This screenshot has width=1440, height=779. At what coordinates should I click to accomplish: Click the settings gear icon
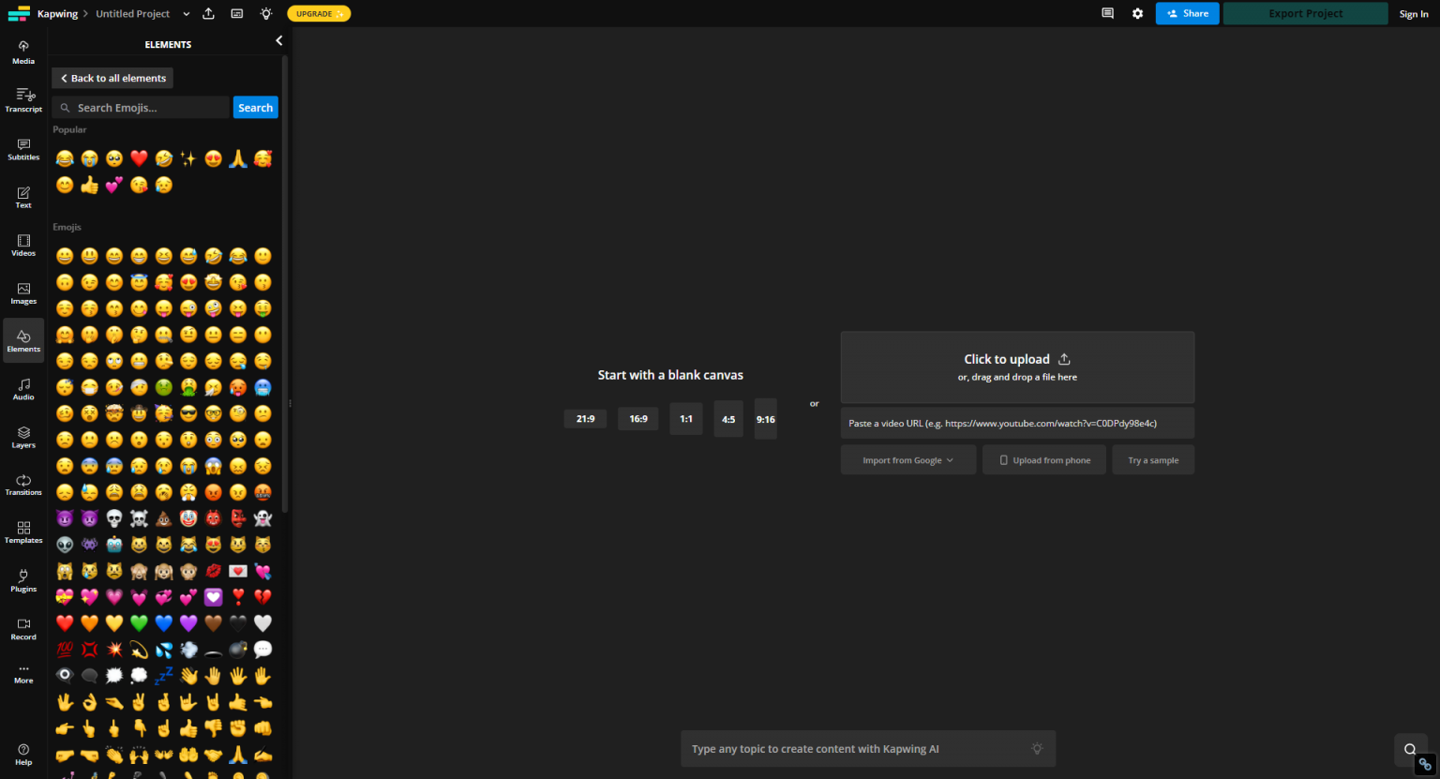click(1137, 14)
